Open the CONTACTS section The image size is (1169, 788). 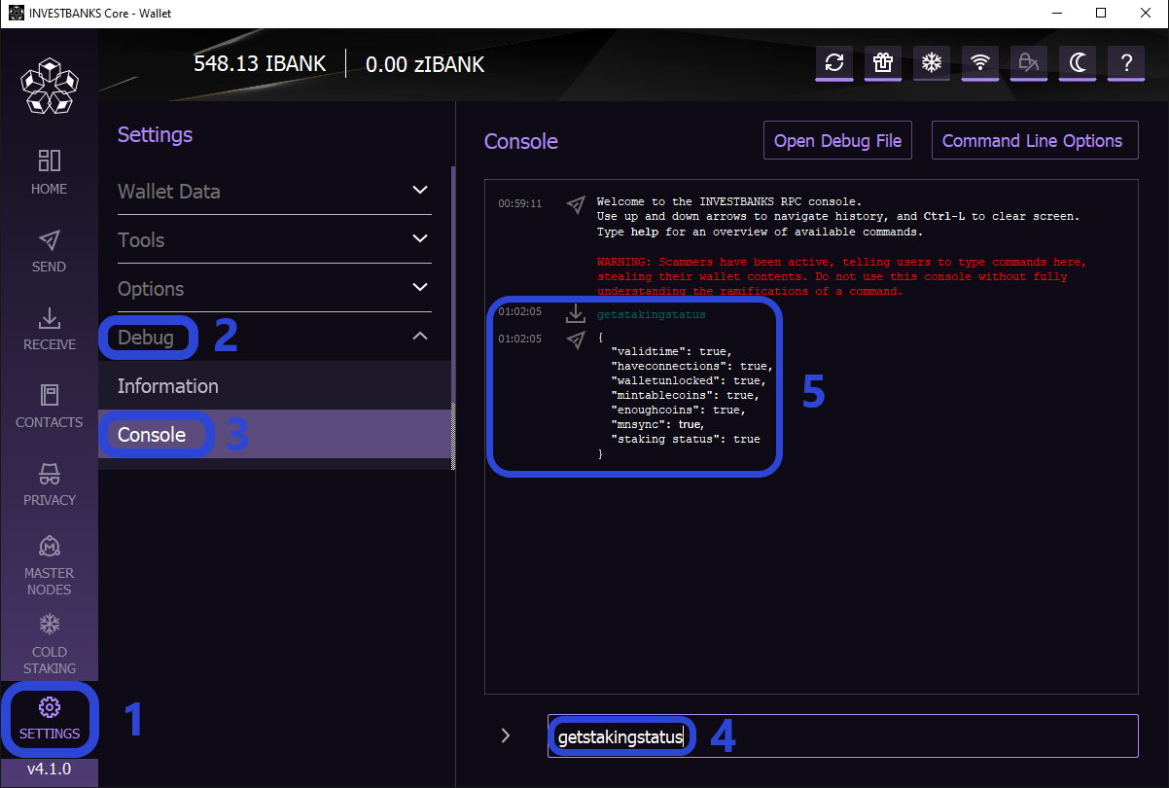point(49,406)
